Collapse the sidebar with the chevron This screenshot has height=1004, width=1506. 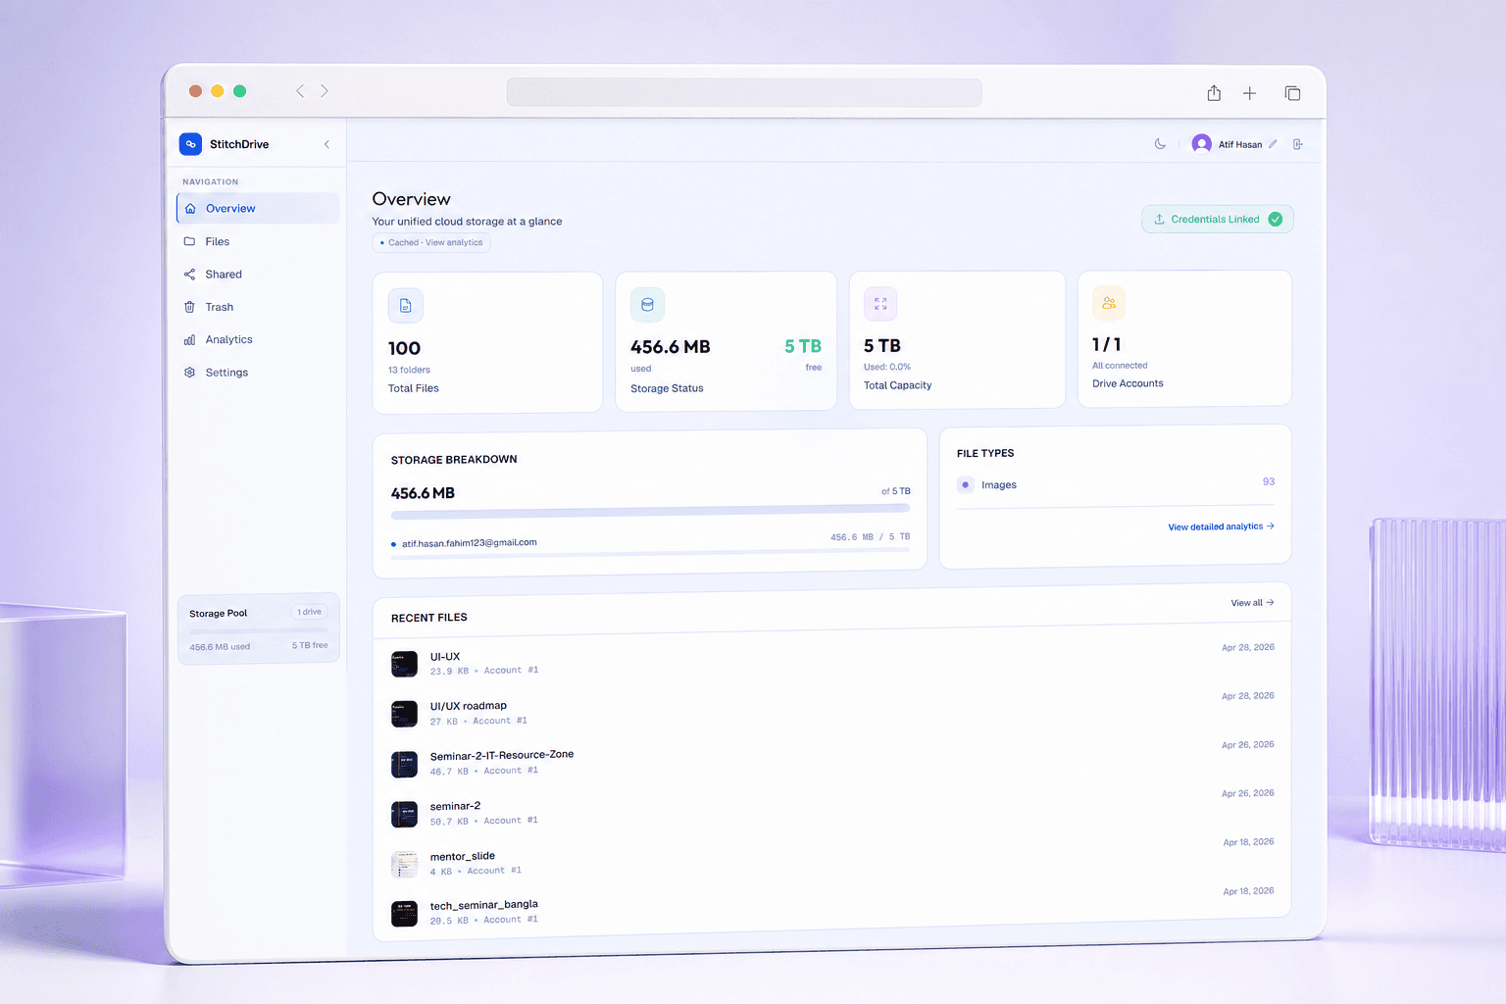[326, 144]
